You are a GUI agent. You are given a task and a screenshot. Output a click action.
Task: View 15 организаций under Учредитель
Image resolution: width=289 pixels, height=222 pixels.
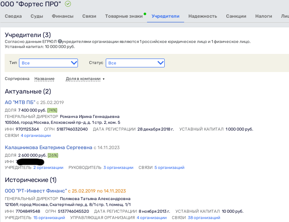pyautogui.click(x=49, y=218)
